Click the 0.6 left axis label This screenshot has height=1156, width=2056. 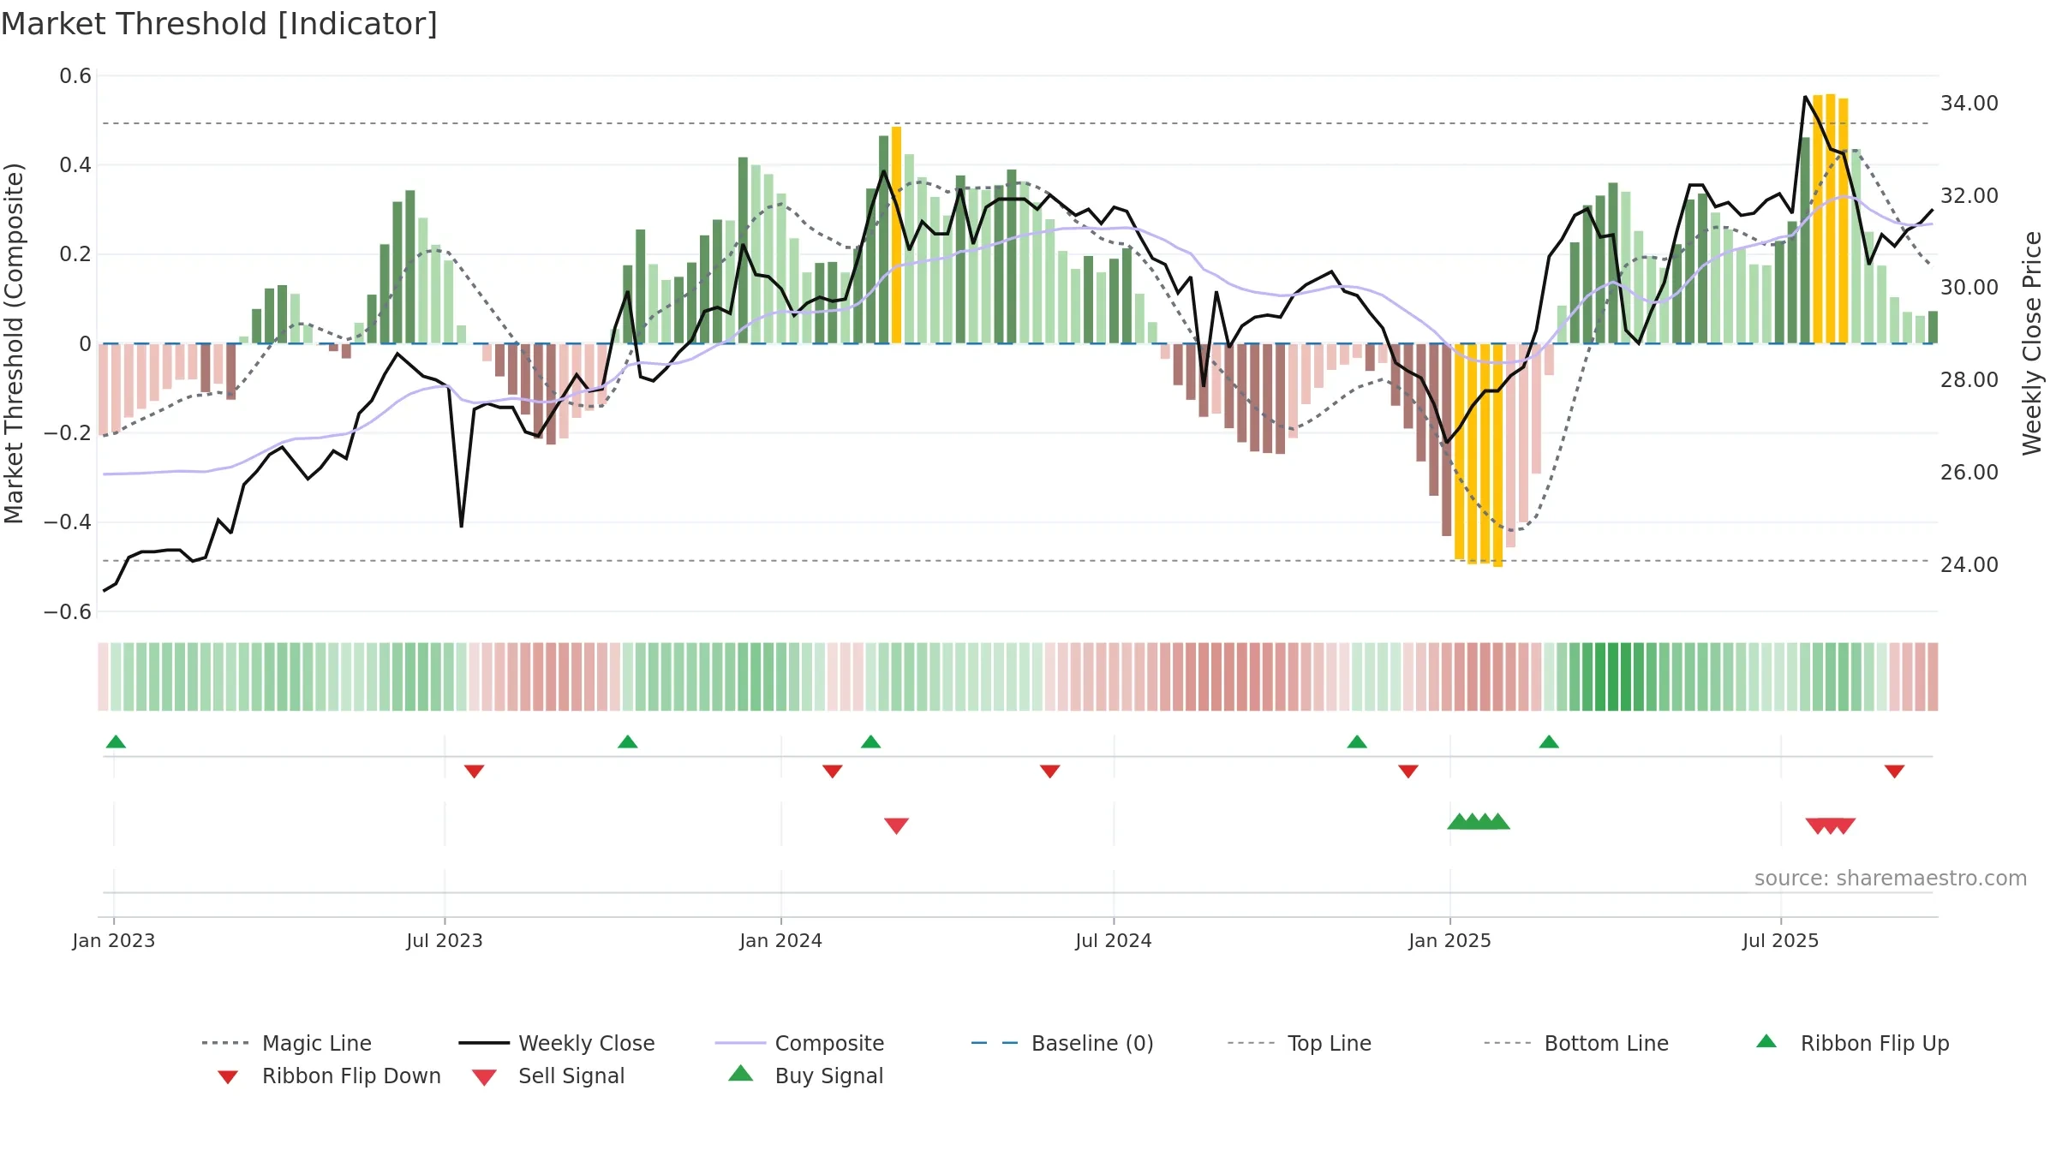pos(75,76)
